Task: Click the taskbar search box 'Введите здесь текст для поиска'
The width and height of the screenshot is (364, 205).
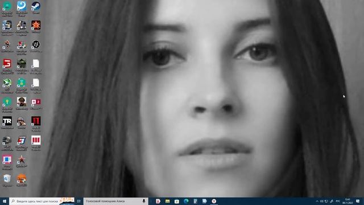Action: click(42, 201)
